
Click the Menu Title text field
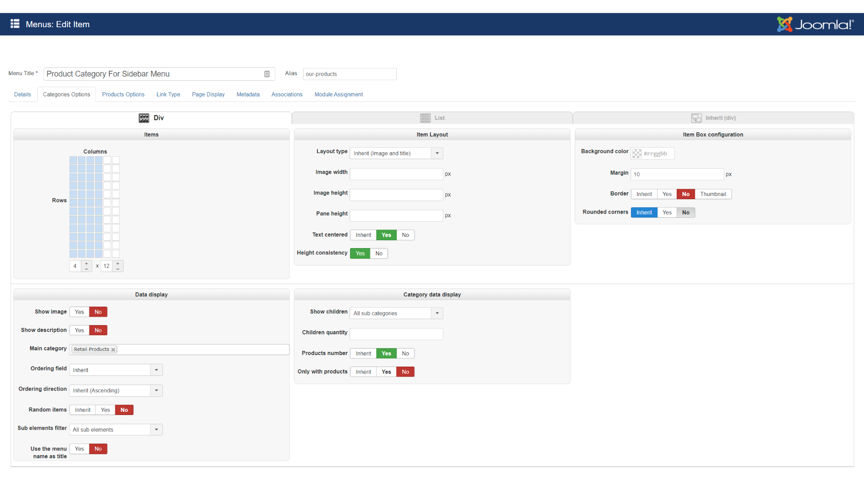[x=159, y=74]
